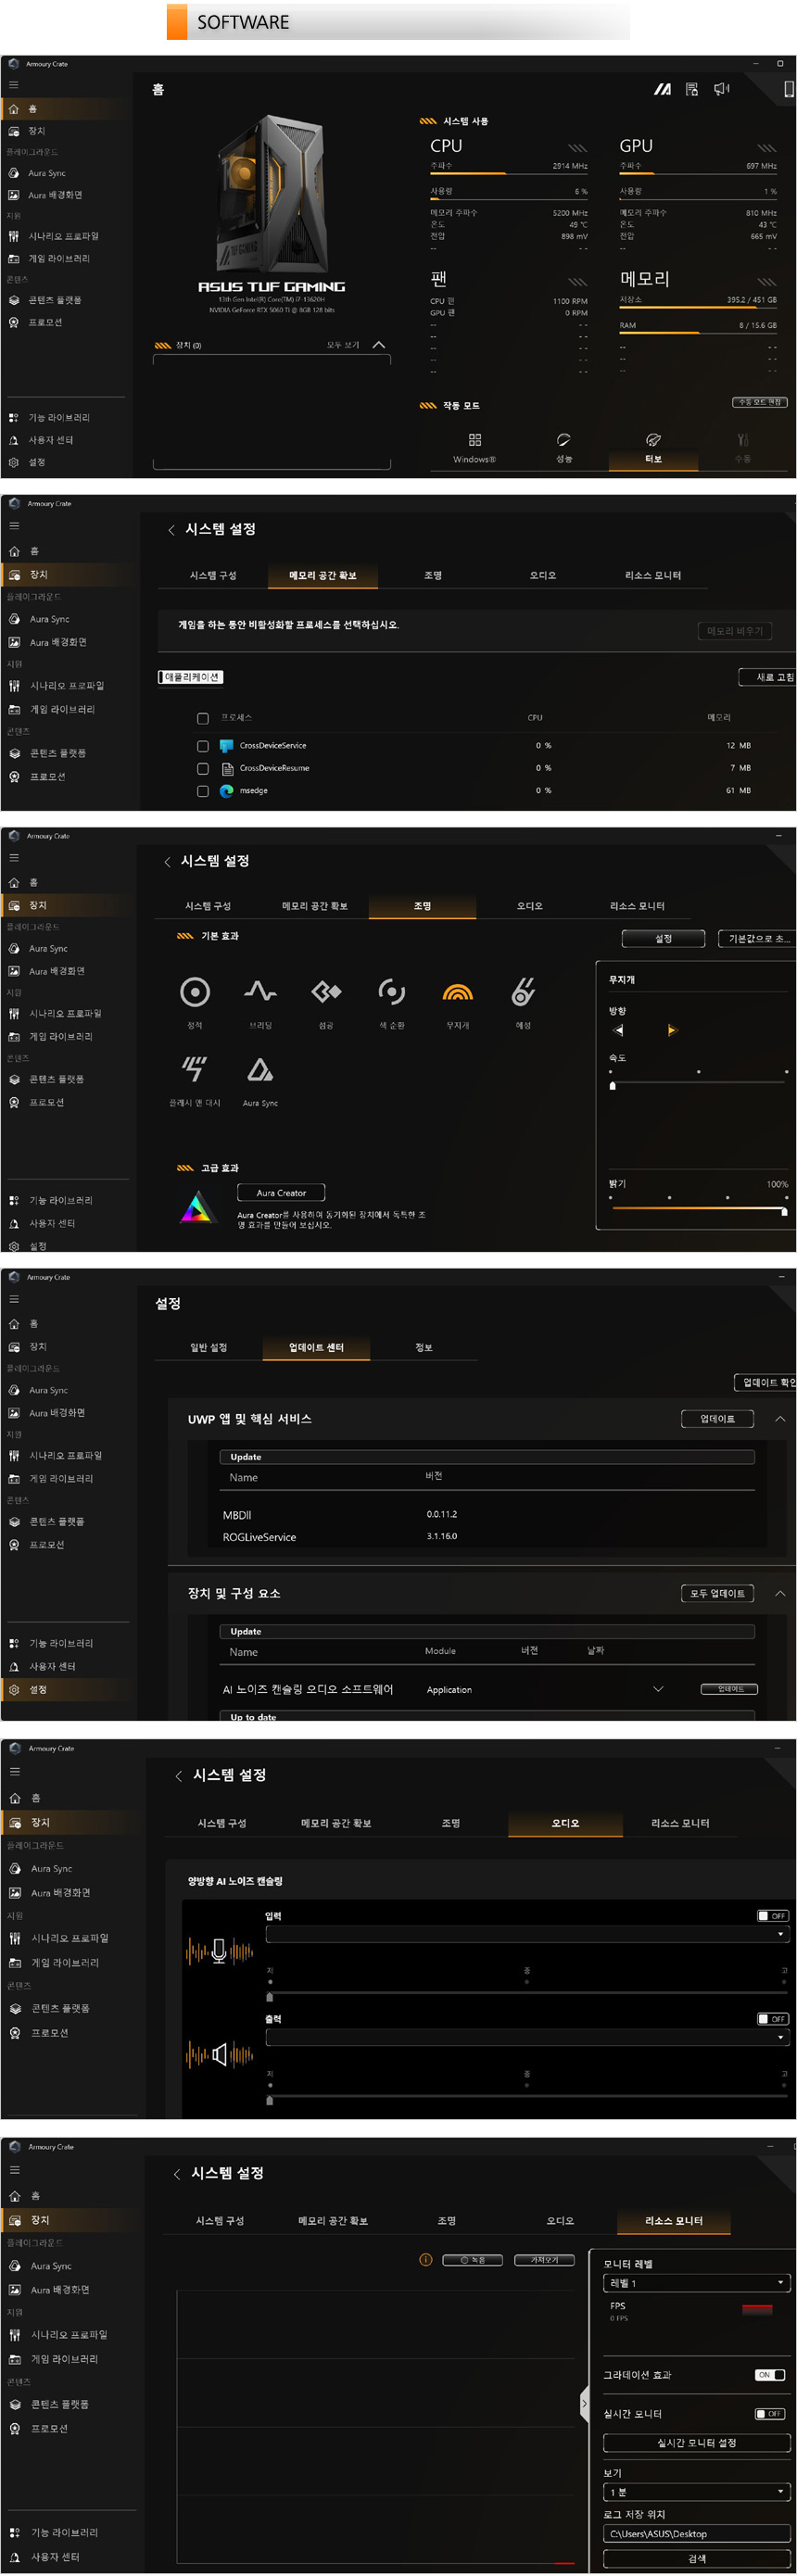
Task: Select the 플래시 앤 대시 lighting effect
Action: 194,1069
